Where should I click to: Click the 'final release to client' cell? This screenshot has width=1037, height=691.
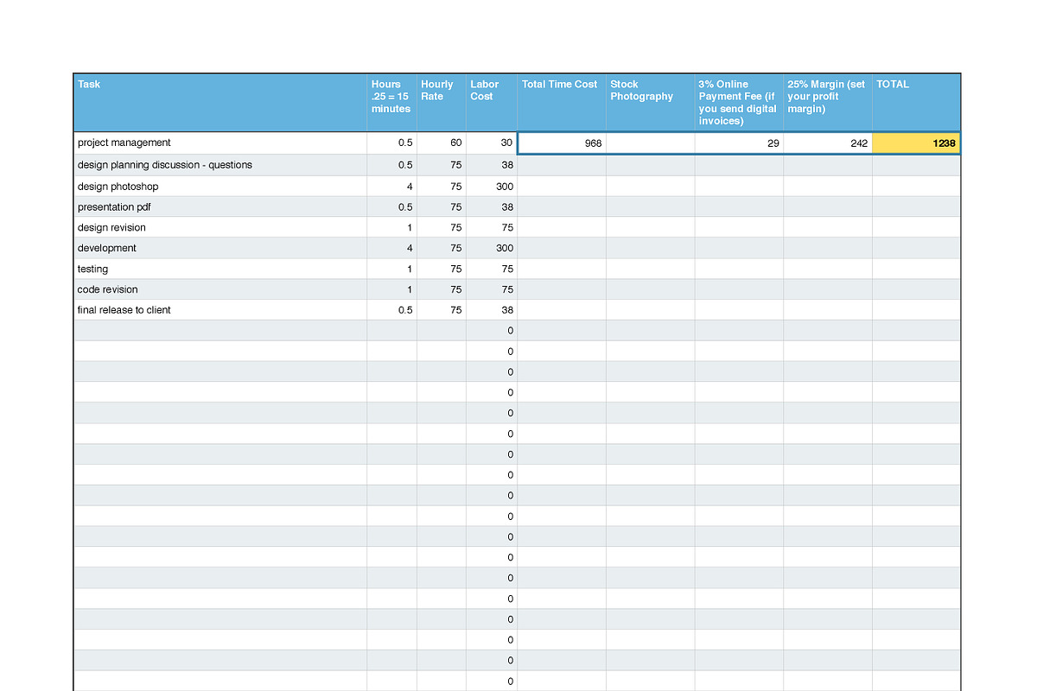click(x=220, y=310)
